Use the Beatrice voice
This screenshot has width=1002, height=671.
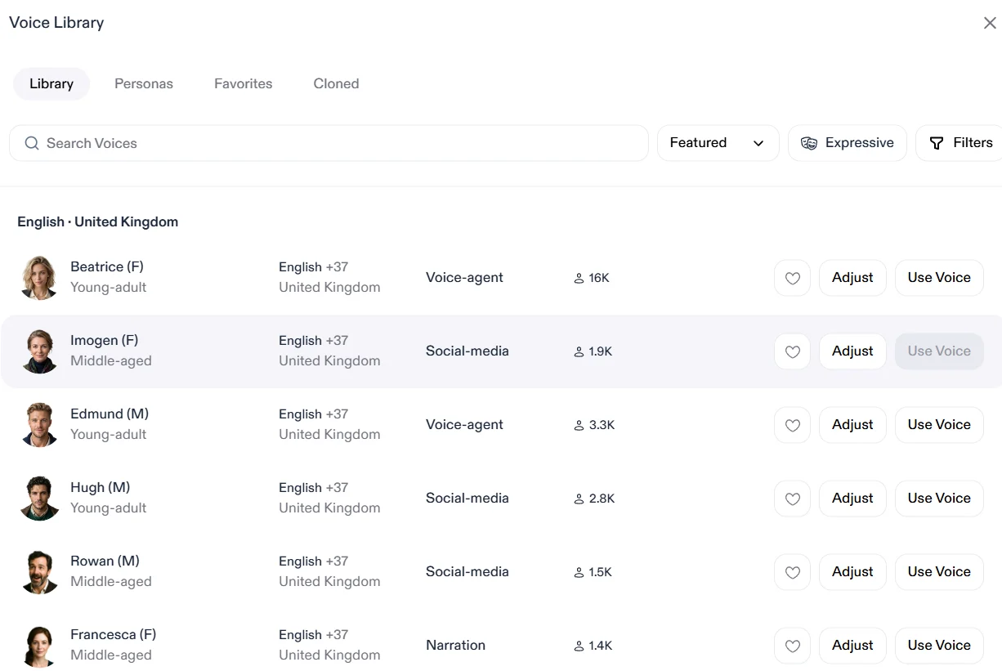[939, 278]
